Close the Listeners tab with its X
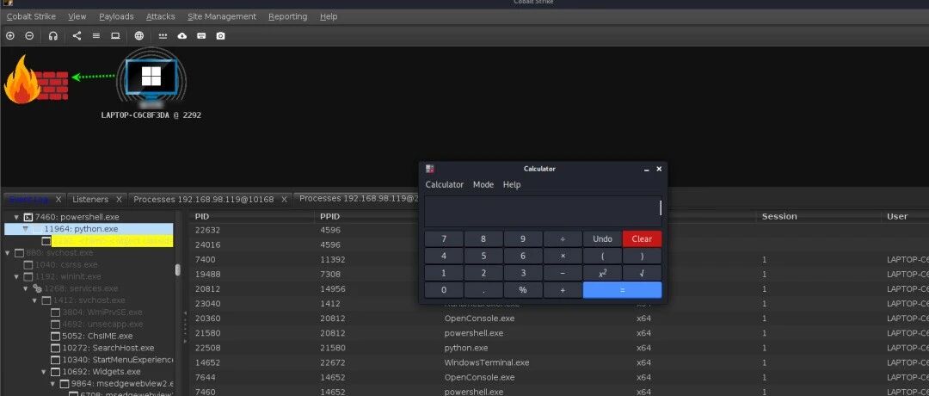 point(119,199)
